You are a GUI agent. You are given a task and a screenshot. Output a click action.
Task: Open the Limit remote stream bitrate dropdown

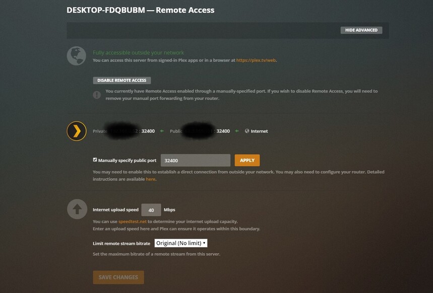click(181, 243)
